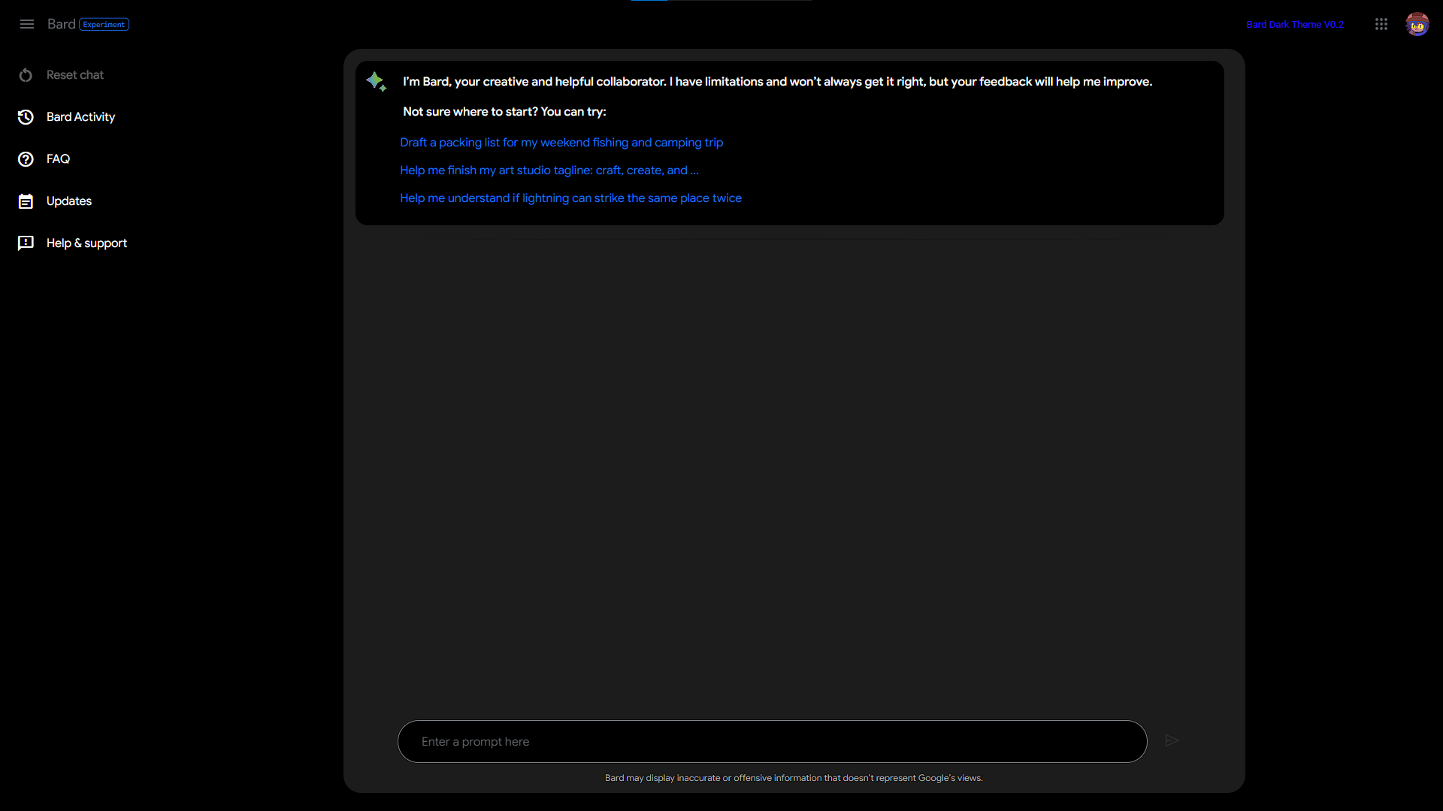Click the Help & support feedback icon

click(x=26, y=243)
